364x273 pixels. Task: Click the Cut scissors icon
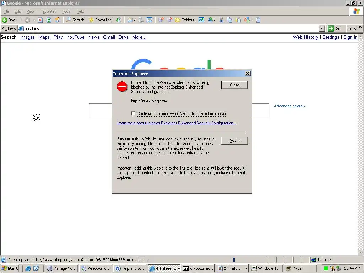(x=221, y=20)
